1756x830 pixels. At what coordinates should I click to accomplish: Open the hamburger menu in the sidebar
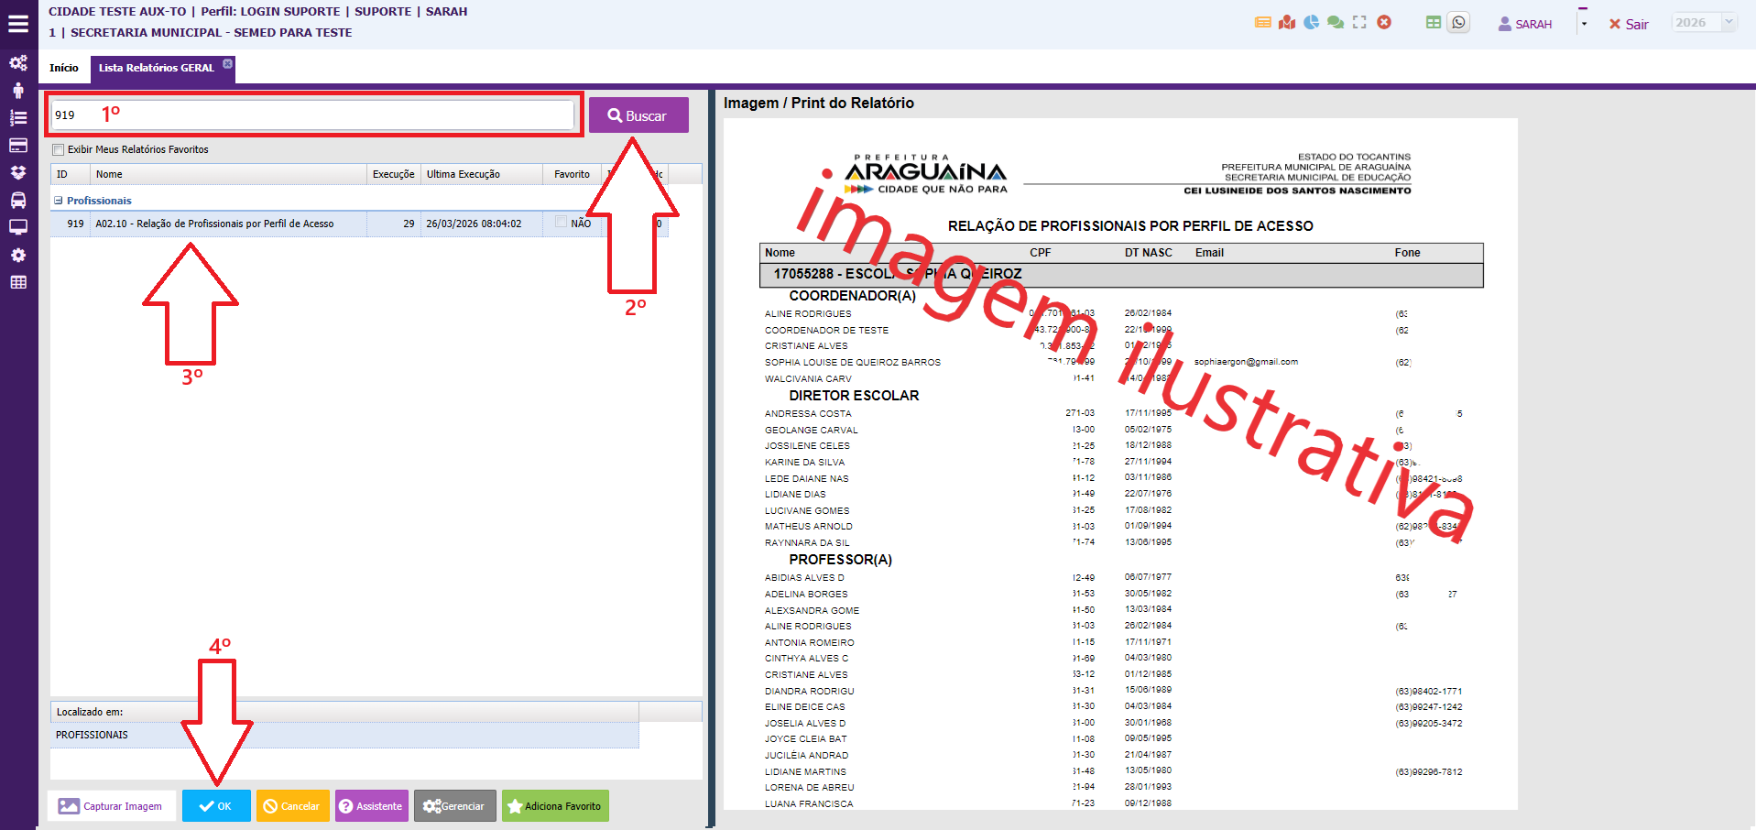pos(18,24)
